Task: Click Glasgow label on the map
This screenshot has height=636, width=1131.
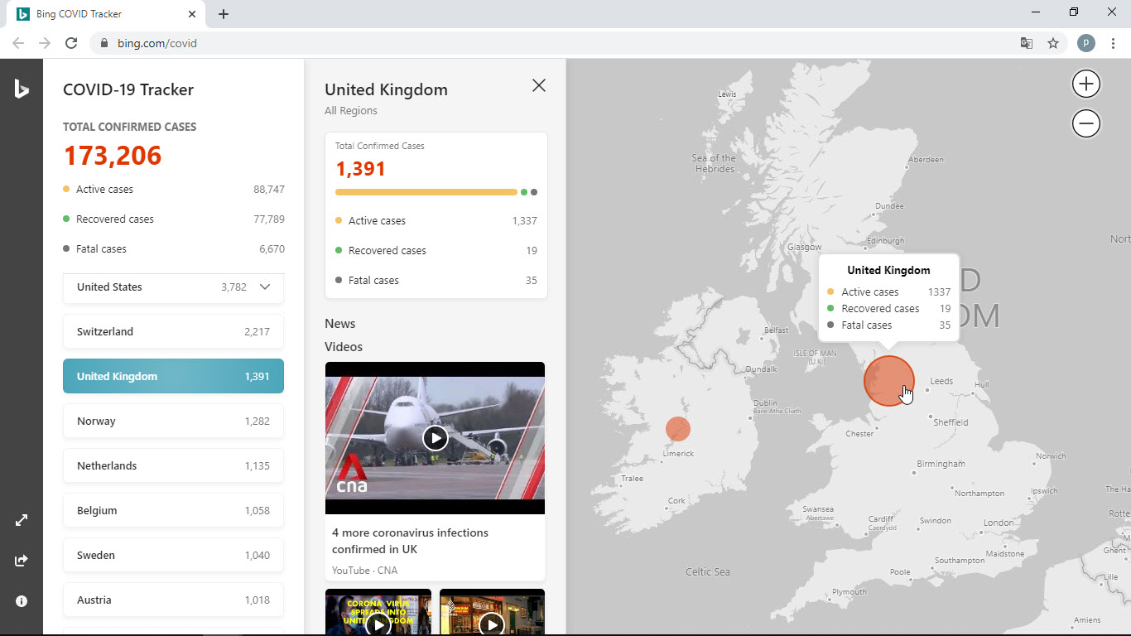Action: pos(805,247)
